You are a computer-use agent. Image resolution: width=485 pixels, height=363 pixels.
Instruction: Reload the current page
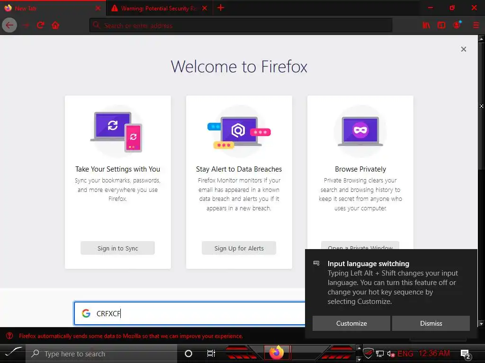(x=40, y=25)
